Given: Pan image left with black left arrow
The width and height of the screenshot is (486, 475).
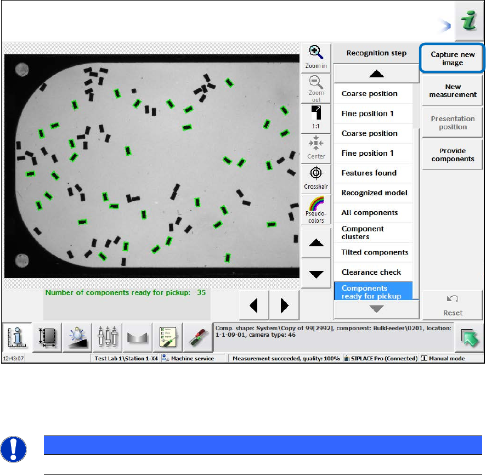Looking at the screenshot, I should (254, 306).
